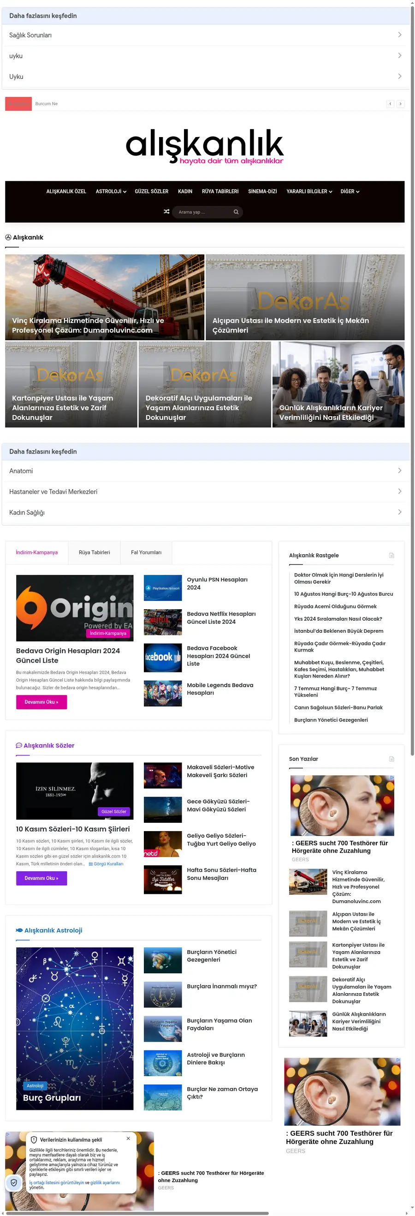The height and width of the screenshot is (1216, 415).
Task: Open the DİĞER dropdown menu
Action: click(x=350, y=192)
